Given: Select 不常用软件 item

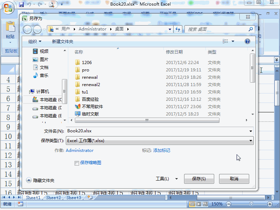Looking at the screenshot, I should [x=89, y=107].
